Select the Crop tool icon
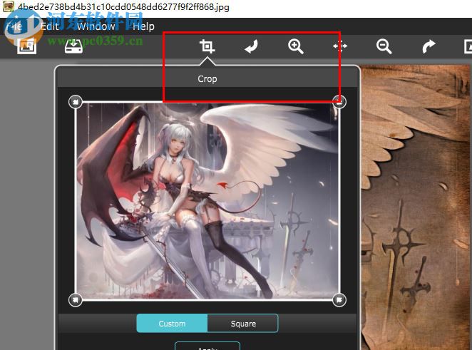Viewport: 472px width, 350px height. point(207,46)
